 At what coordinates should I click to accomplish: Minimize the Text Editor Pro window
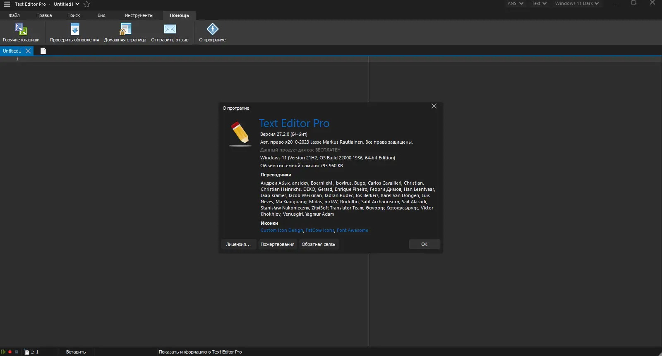point(616,3)
